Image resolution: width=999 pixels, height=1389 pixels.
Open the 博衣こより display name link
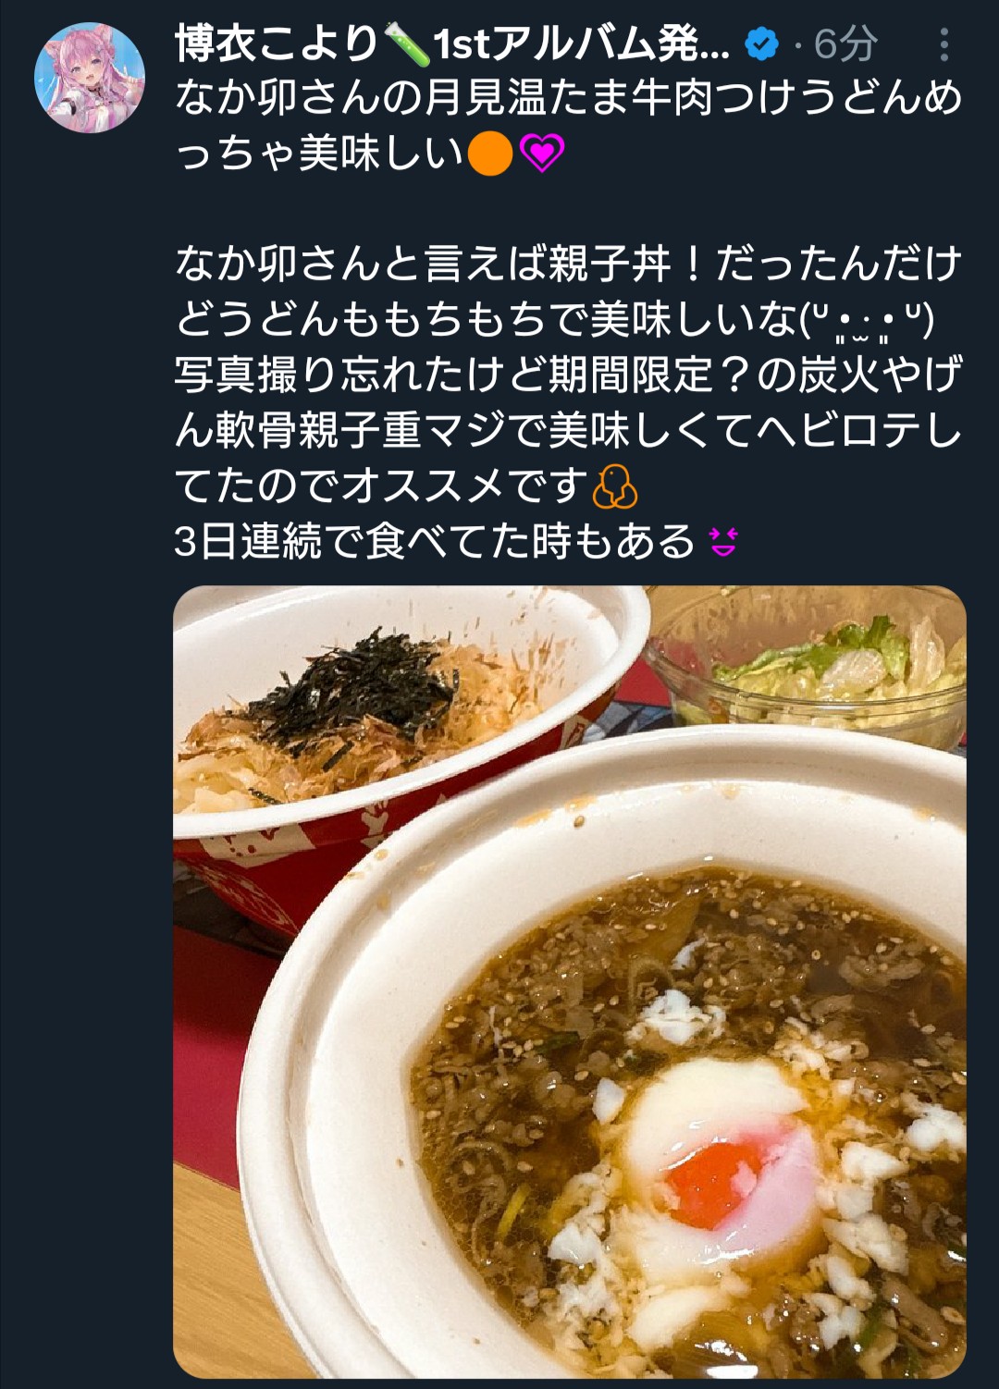coord(277,43)
